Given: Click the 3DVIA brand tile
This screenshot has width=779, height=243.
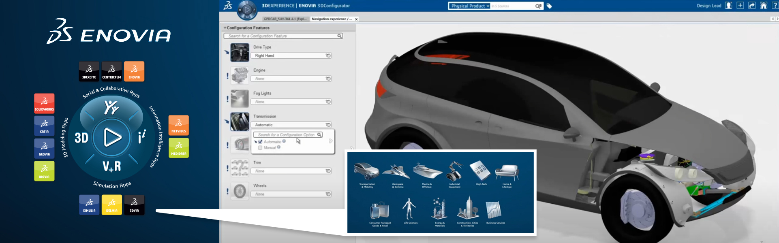Looking at the screenshot, I should click(134, 205).
